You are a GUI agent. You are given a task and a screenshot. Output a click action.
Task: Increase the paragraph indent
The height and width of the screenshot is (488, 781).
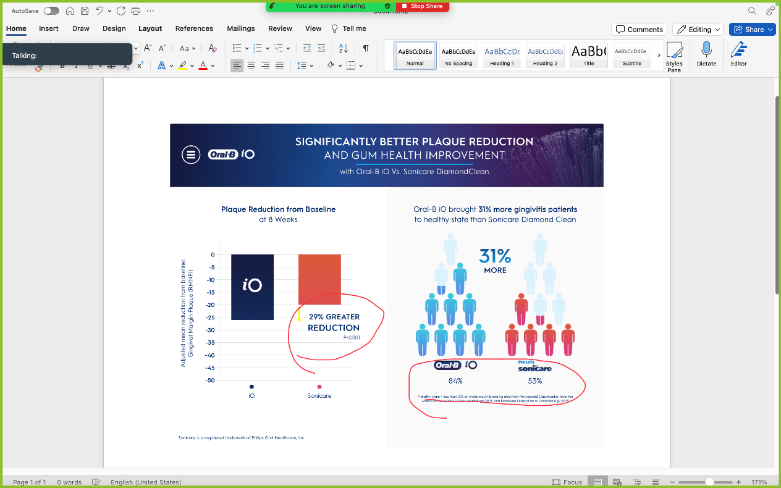[x=321, y=48]
